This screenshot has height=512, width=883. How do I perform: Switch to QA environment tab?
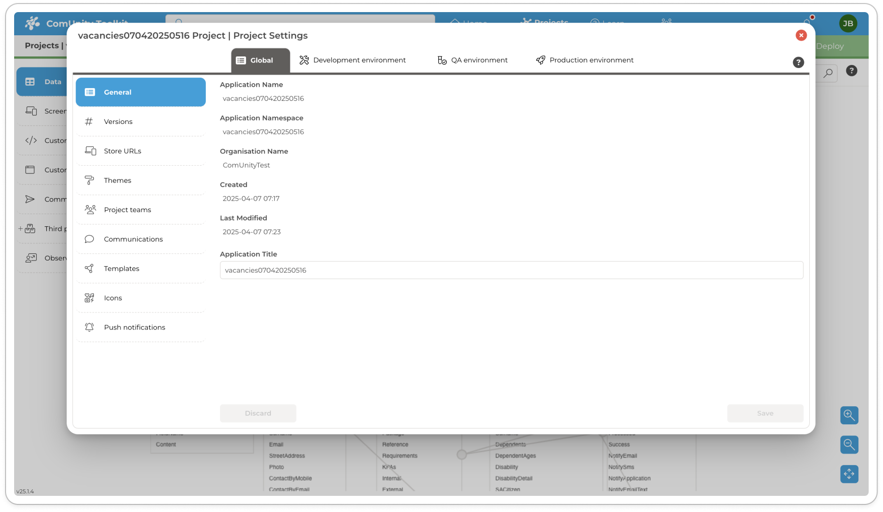(x=473, y=60)
